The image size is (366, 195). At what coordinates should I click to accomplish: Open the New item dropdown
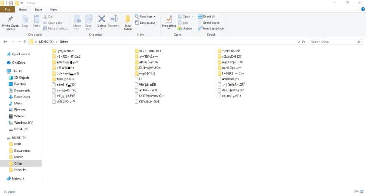point(145,17)
